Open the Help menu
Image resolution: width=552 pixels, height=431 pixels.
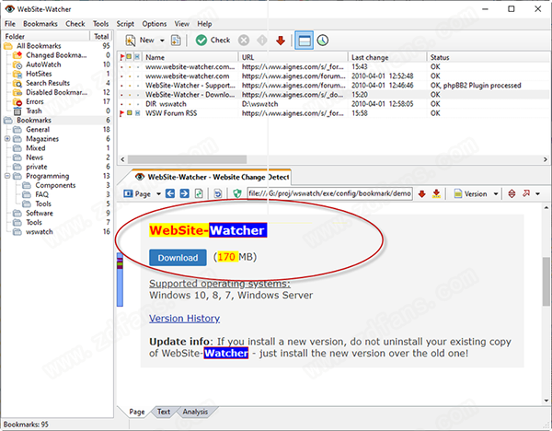pyautogui.click(x=204, y=24)
